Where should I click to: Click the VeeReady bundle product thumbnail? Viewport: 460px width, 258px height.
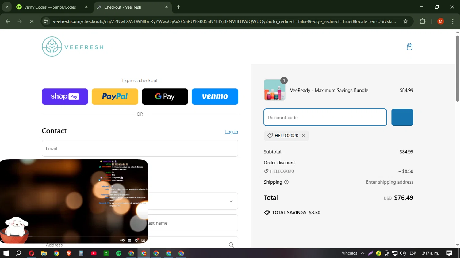274,90
